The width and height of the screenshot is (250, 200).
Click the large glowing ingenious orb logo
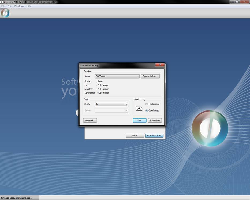[x=210, y=128]
